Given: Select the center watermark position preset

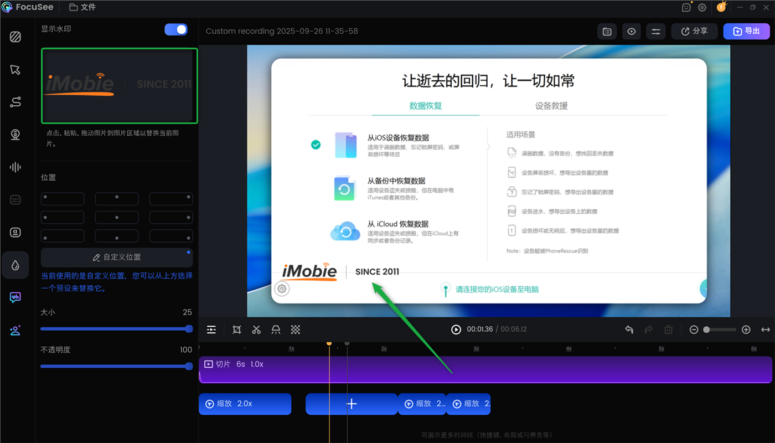Looking at the screenshot, I should click(117, 217).
